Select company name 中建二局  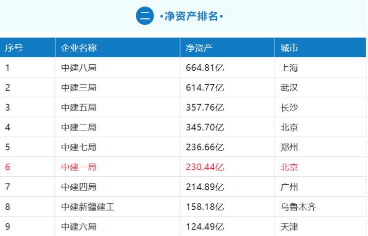tap(79, 127)
